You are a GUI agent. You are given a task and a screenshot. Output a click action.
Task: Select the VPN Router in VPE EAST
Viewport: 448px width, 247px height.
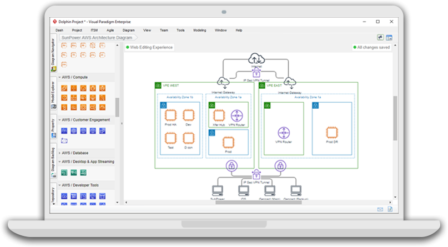point(284,133)
